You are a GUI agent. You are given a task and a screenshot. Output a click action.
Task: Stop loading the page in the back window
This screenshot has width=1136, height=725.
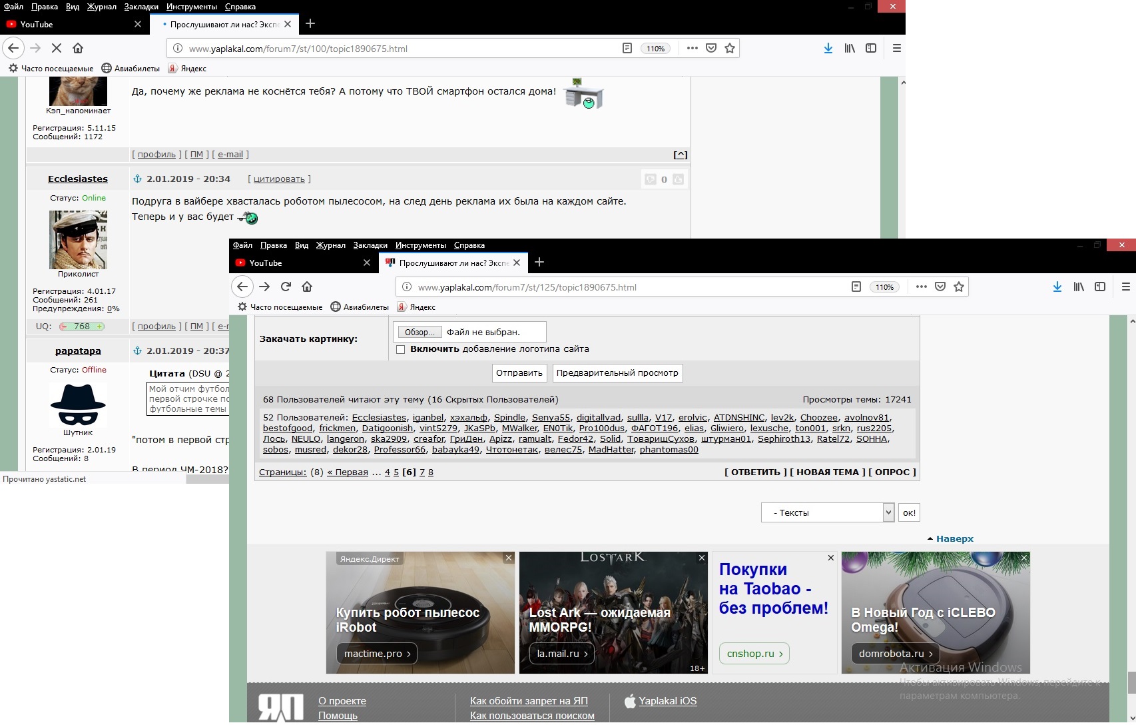[x=57, y=48]
